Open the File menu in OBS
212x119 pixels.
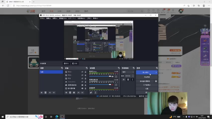[42, 18]
